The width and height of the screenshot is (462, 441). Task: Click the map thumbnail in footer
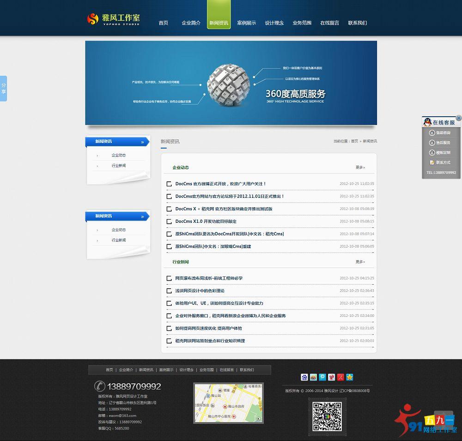[228, 403]
